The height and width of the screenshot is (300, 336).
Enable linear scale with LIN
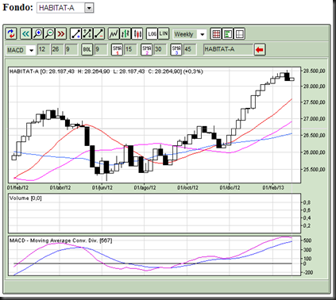pyautogui.click(x=164, y=34)
